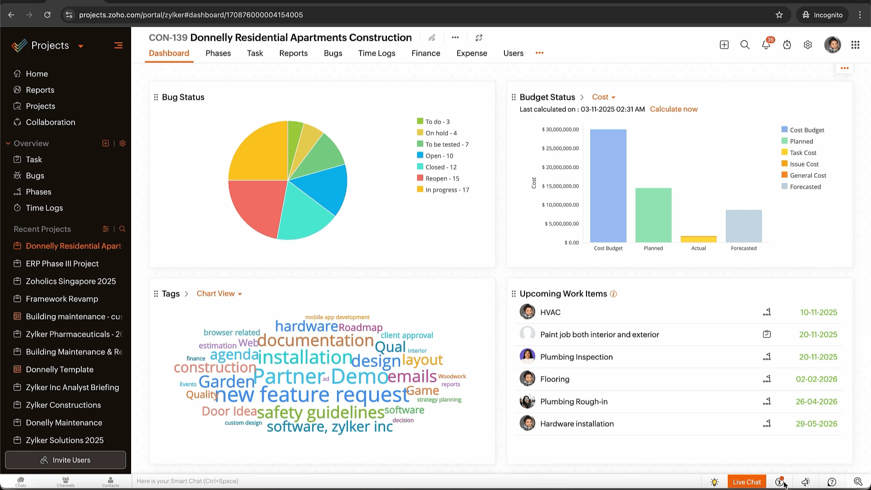The height and width of the screenshot is (490, 871).
Task: Click the Calculate now link
Action: click(674, 109)
